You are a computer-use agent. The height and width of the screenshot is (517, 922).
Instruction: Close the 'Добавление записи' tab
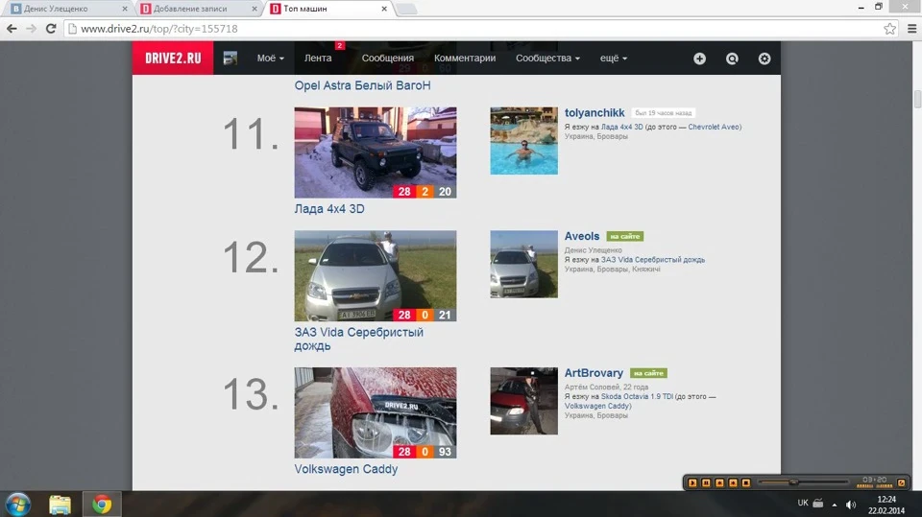coord(254,9)
